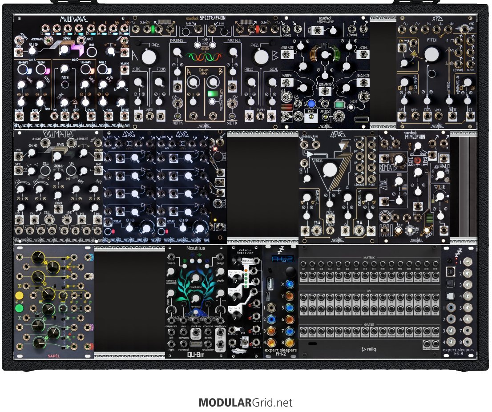Click the MultiWave FOLLOW button
Viewport: 492px width, 412px height.
point(41,69)
